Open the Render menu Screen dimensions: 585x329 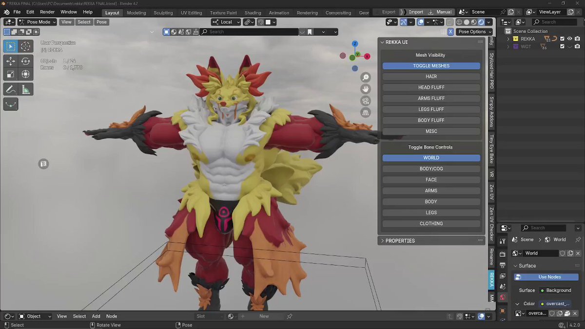[47, 12]
